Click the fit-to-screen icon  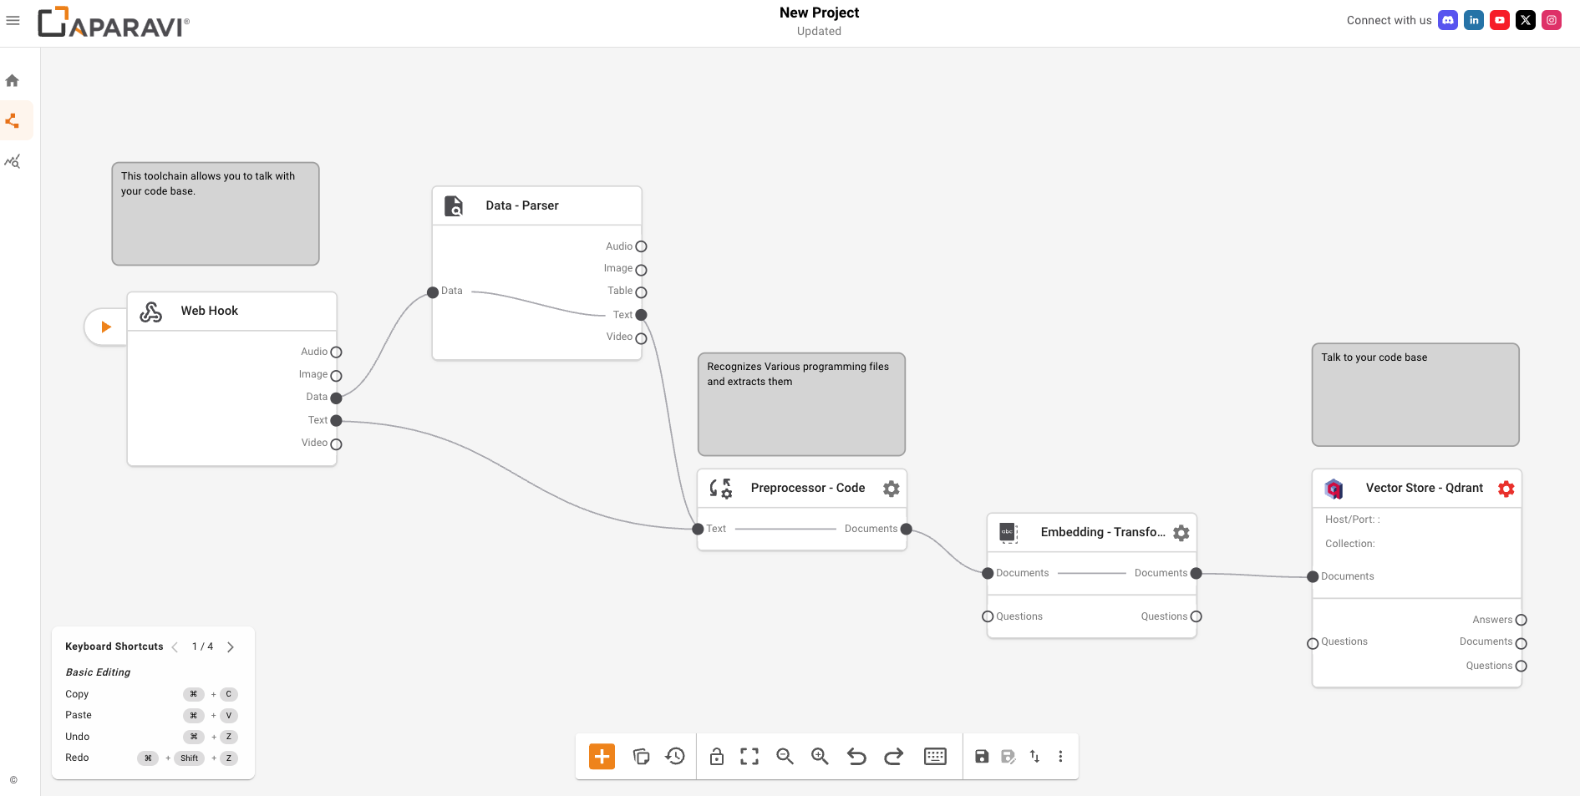point(749,757)
